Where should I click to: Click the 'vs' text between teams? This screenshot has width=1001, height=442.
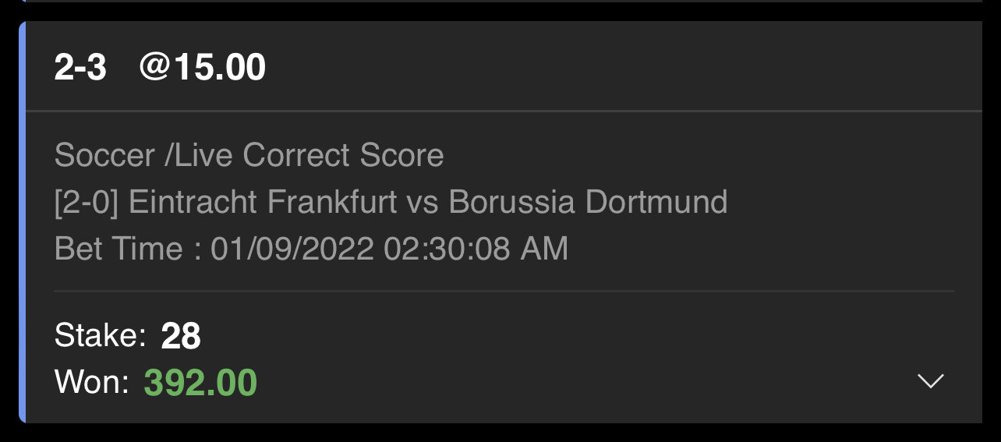point(423,204)
